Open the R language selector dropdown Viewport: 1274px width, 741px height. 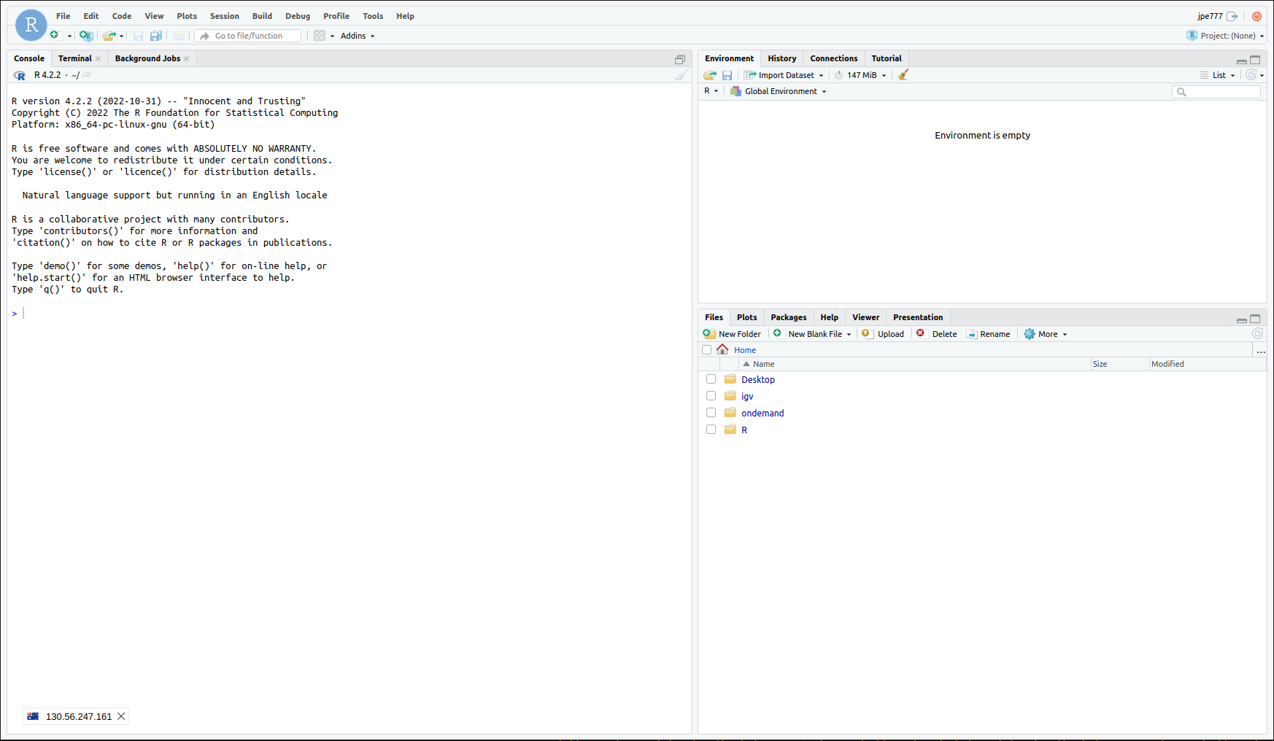click(x=711, y=91)
